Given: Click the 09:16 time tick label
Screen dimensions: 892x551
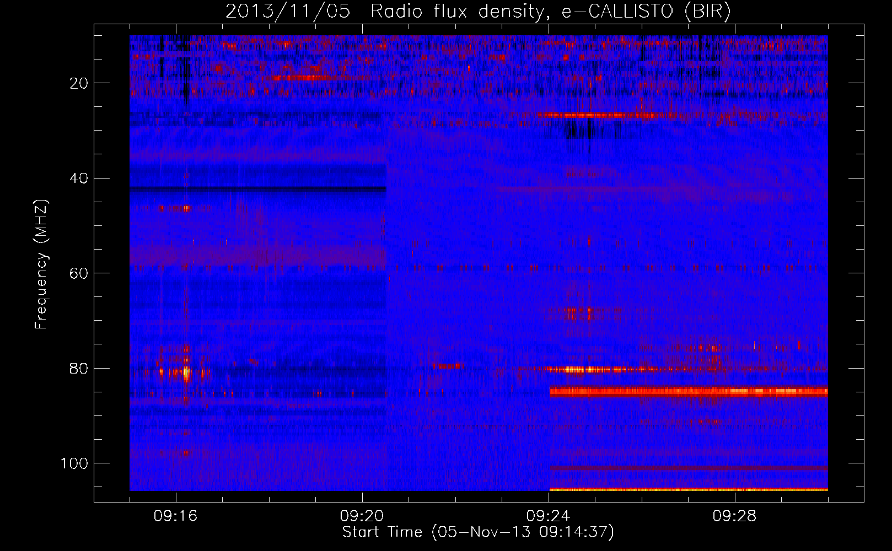Looking at the screenshot, I should (176, 516).
